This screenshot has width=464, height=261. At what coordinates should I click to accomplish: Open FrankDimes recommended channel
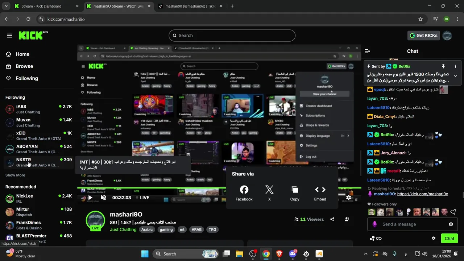38,225
